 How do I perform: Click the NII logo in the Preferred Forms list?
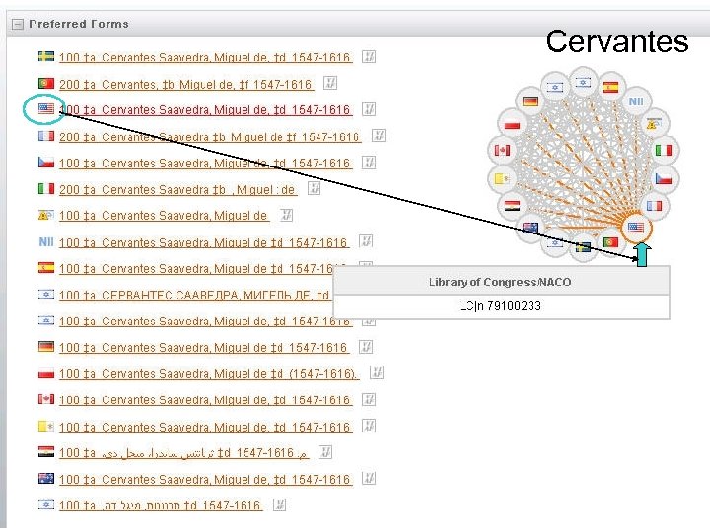pyautogui.click(x=46, y=242)
